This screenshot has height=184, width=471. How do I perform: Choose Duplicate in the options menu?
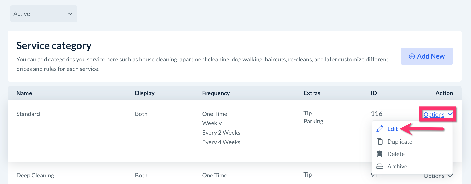pyautogui.click(x=400, y=142)
